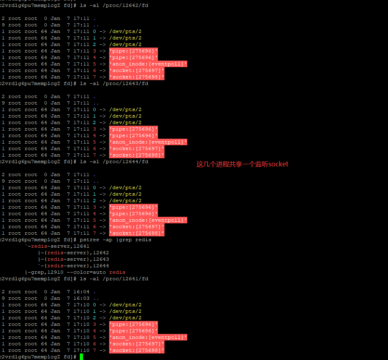Screen dimensions: 388x360
Task: Click the command 'ls -al /proc/12641/fd'
Action: click(x=114, y=279)
